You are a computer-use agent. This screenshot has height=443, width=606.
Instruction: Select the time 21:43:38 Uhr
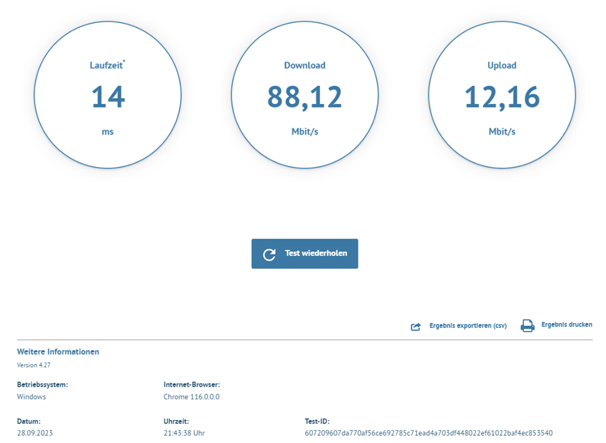[x=184, y=433]
